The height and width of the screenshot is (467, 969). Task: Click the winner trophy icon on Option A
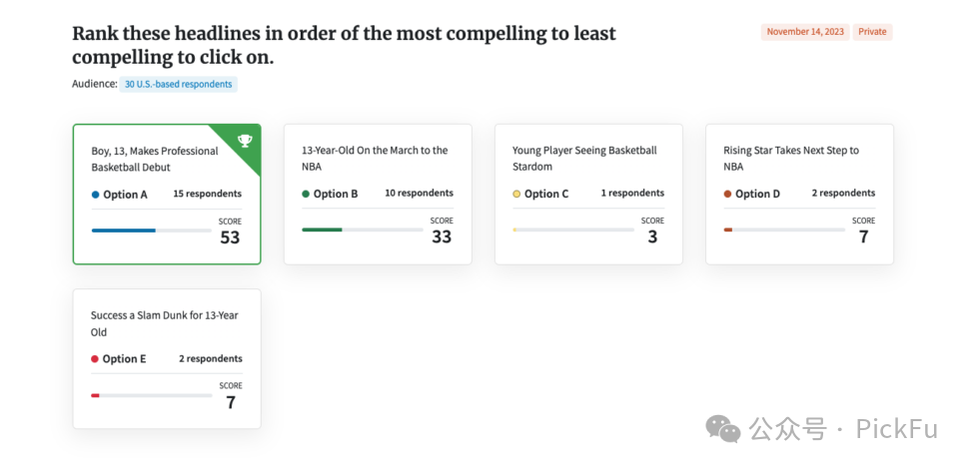(x=245, y=141)
